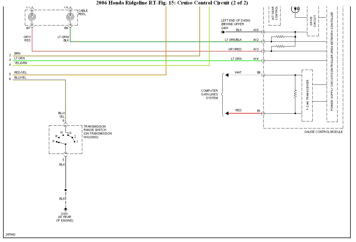356x242 pixels.
Task: Click the G401 ground symbol
Action: (223, 32)
